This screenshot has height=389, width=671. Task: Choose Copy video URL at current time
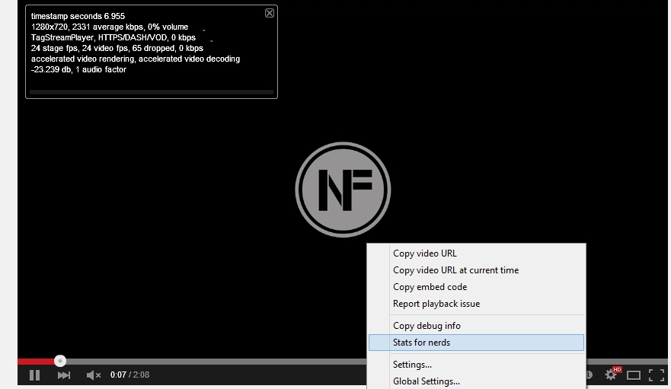click(476, 270)
